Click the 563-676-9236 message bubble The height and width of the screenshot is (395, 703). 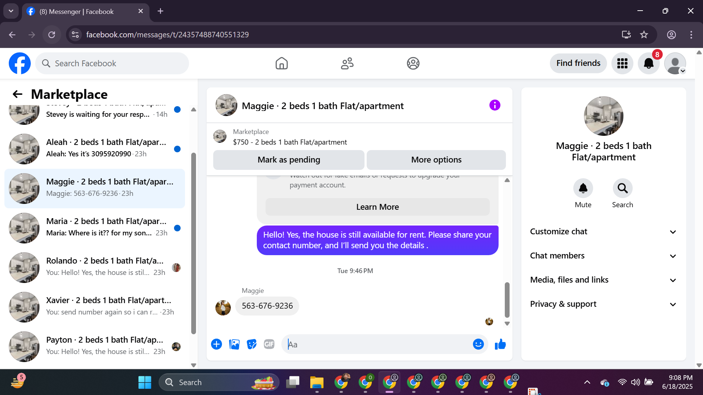click(267, 306)
